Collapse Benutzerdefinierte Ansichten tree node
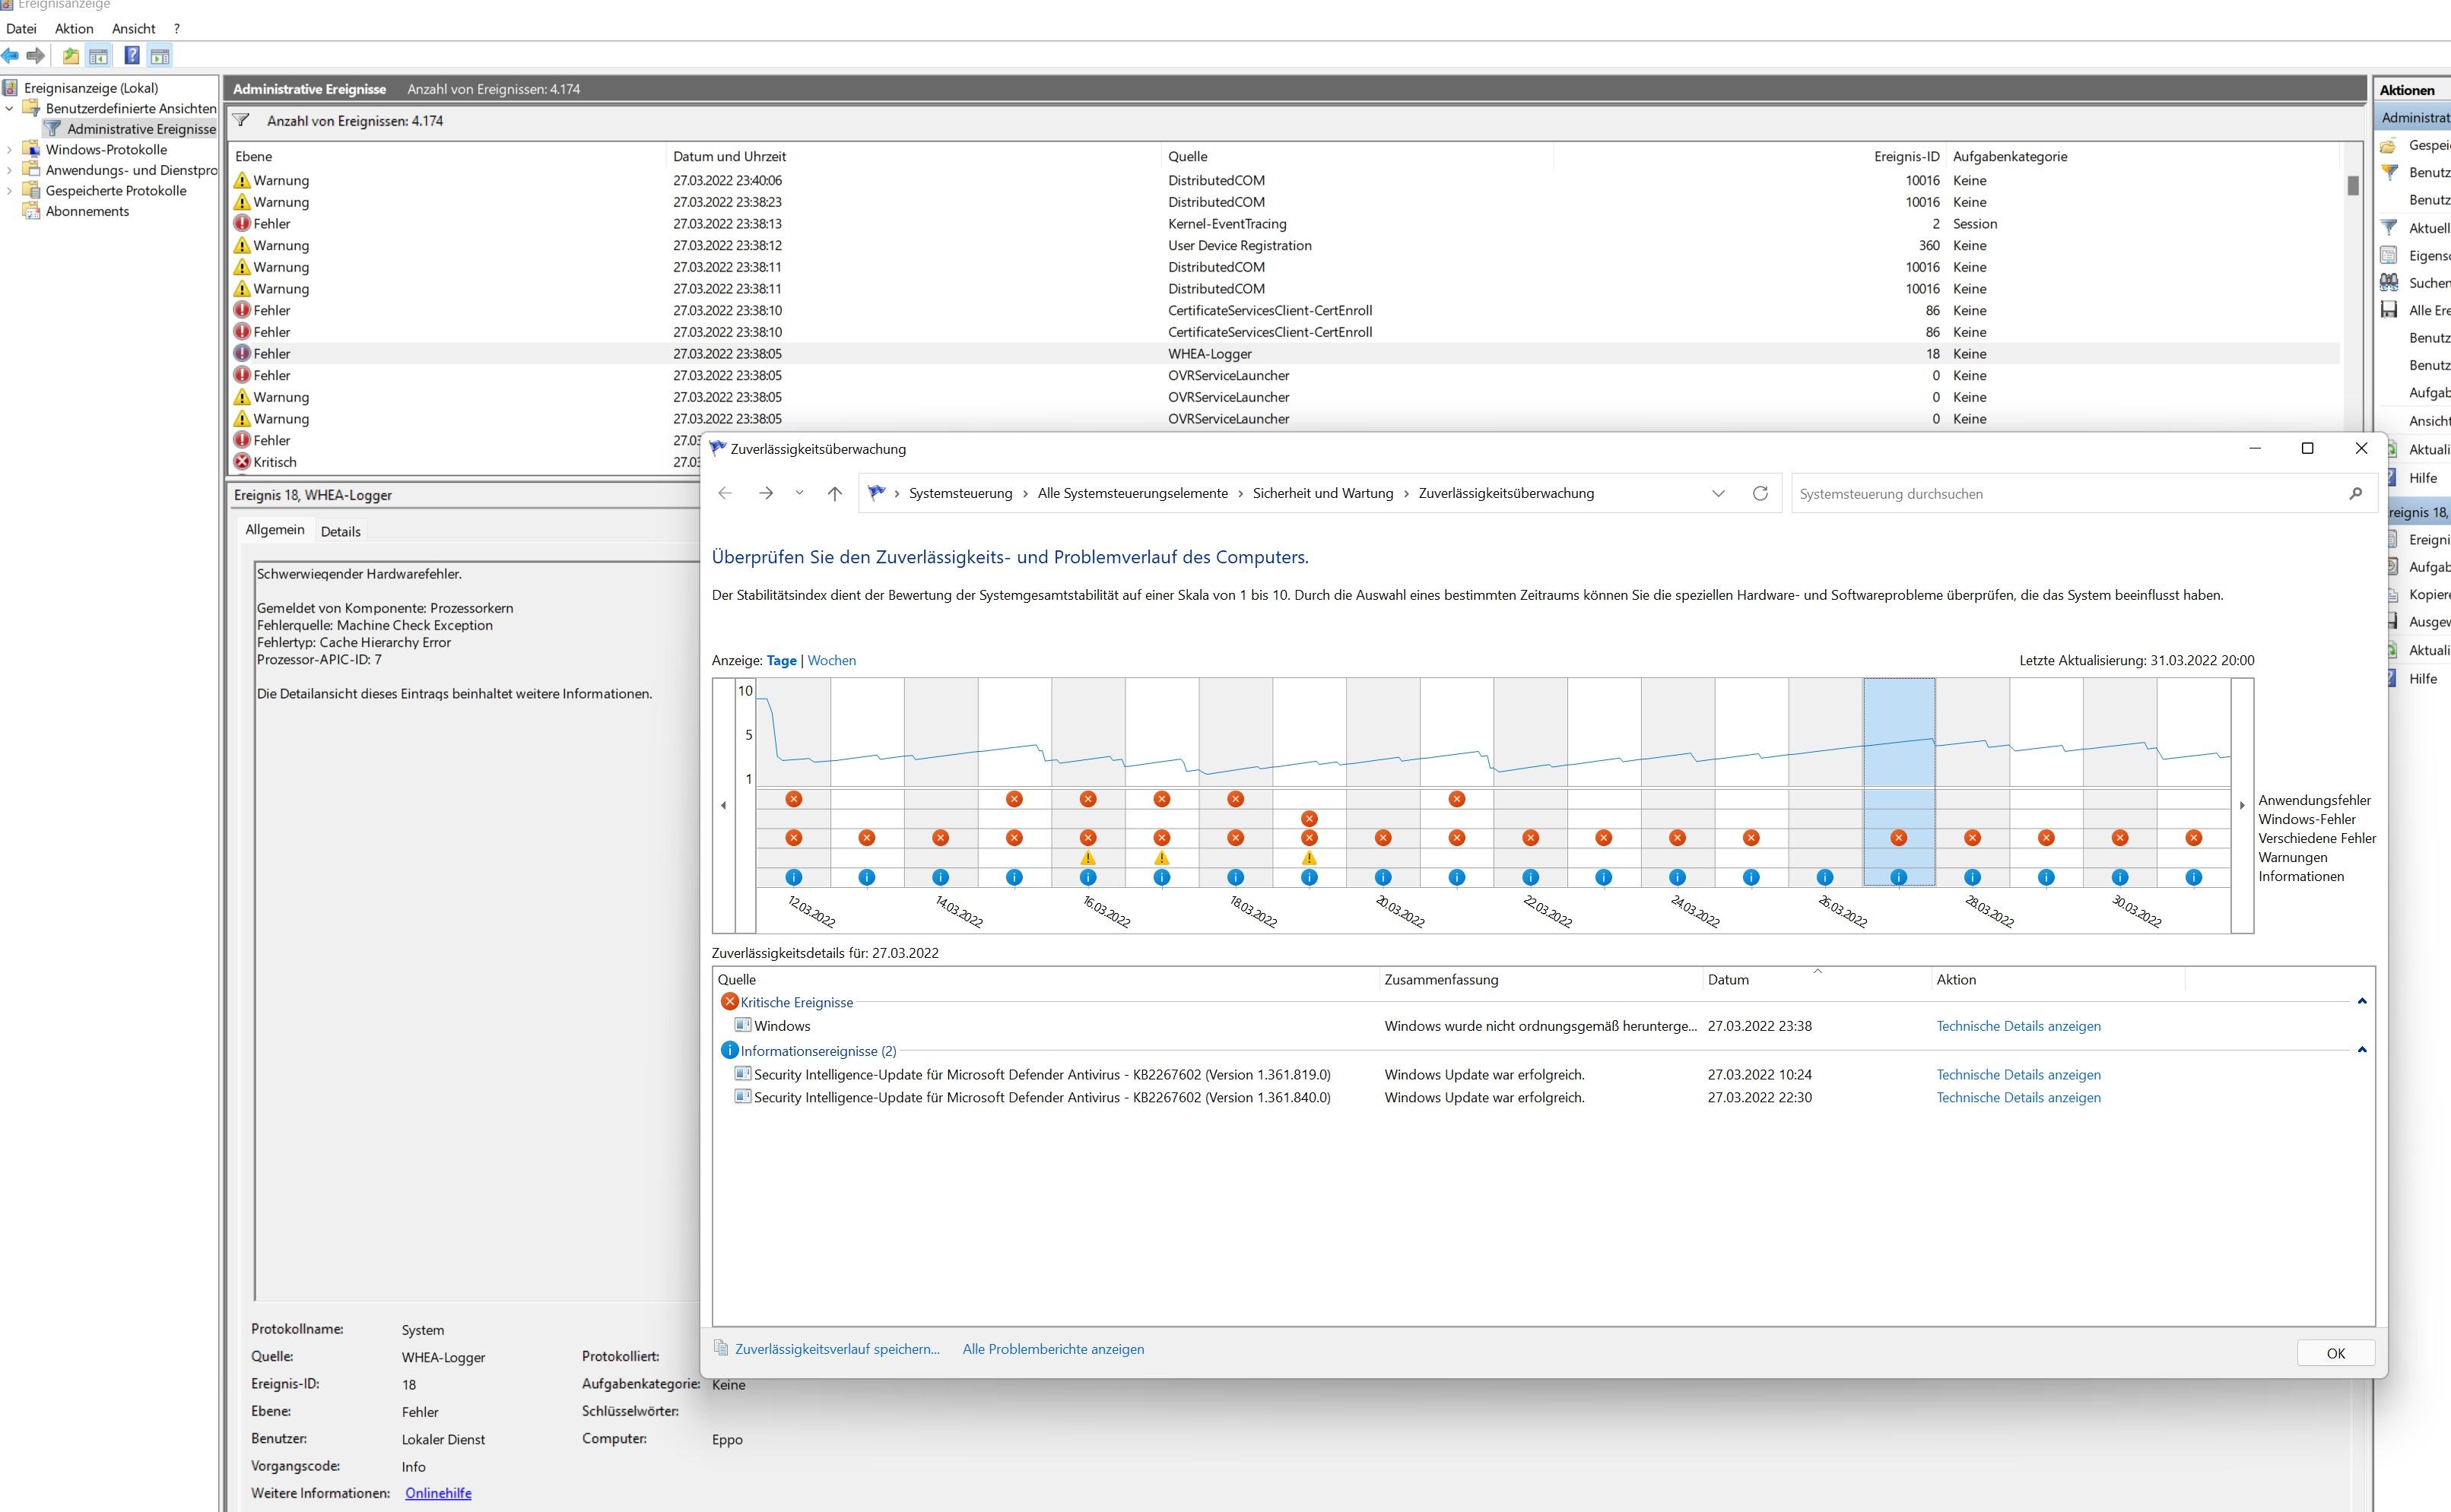Screen dimensions: 2451x1512 (10, 108)
